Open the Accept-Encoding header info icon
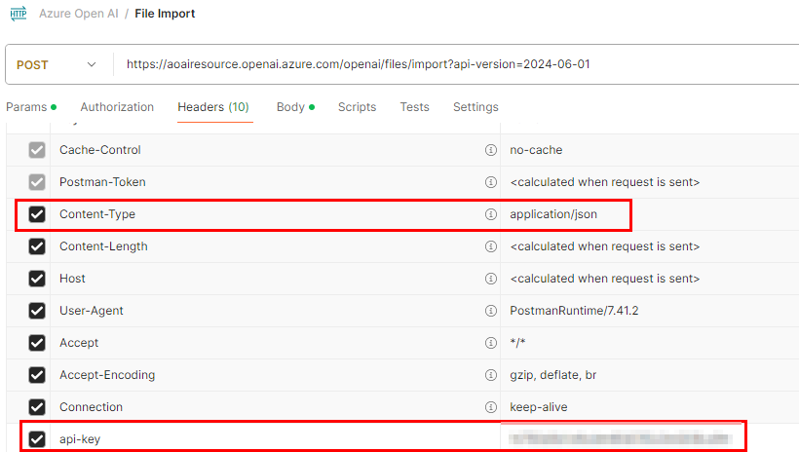The height and width of the screenshot is (452, 799). pyautogui.click(x=491, y=374)
